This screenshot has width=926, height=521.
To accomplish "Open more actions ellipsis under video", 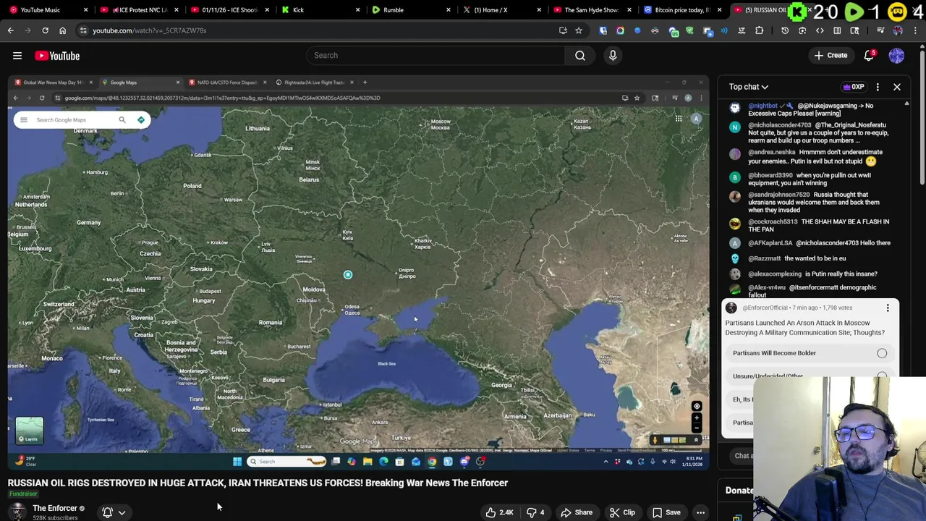I will (x=700, y=512).
